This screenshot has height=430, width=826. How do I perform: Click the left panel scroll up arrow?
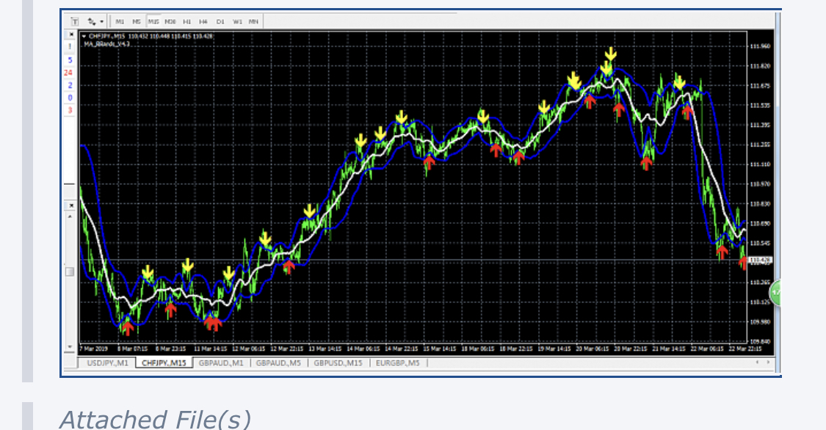click(x=70, y=216)
